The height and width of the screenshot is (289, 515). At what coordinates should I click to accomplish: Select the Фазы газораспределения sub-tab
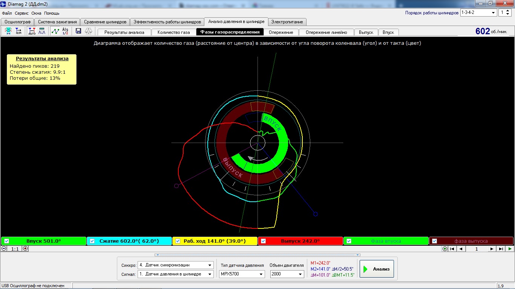(x=230, y=32)
